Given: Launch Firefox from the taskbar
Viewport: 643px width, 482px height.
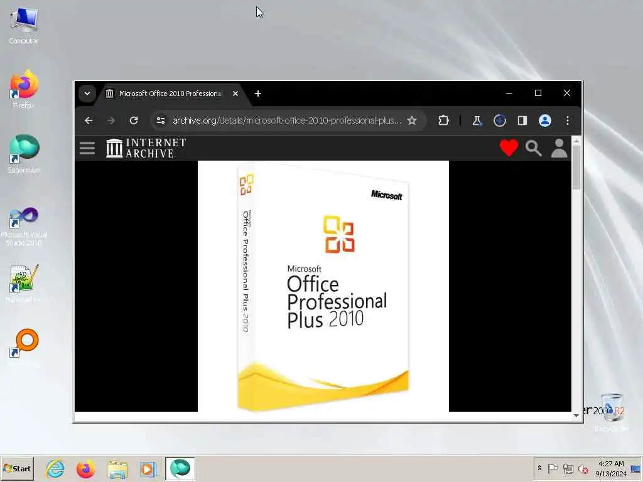Looking at the screenshot, I should tap(85, 469).
